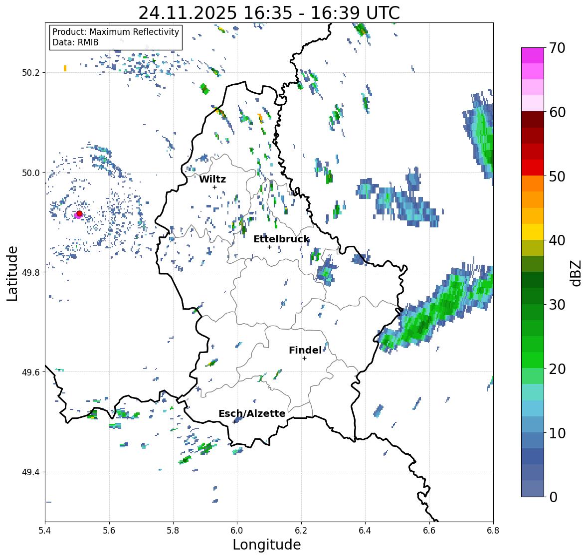Click the latitude tick label 49.6
Viewport: 588px width, 557px height.
pyautogui.click(x=31, y=372)
